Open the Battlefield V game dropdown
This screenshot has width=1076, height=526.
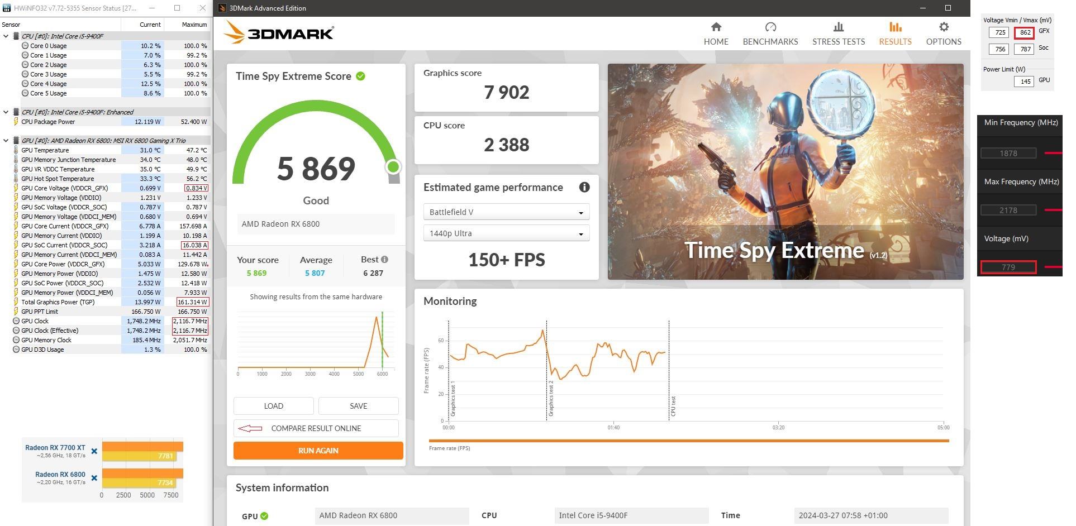506,212
